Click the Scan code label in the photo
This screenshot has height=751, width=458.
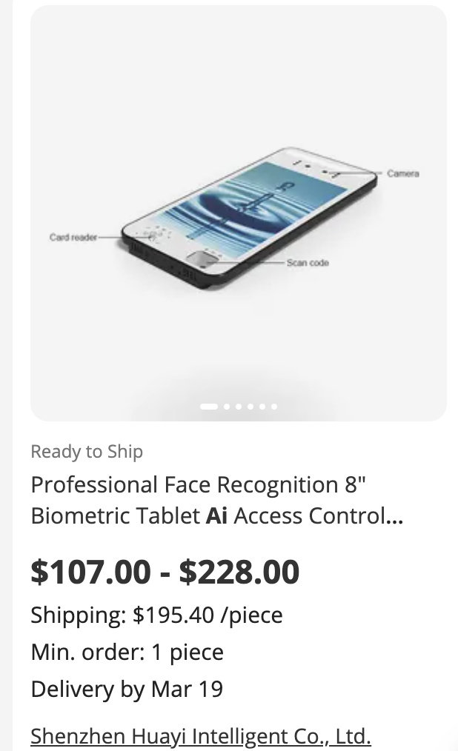(x=308, y=262)
